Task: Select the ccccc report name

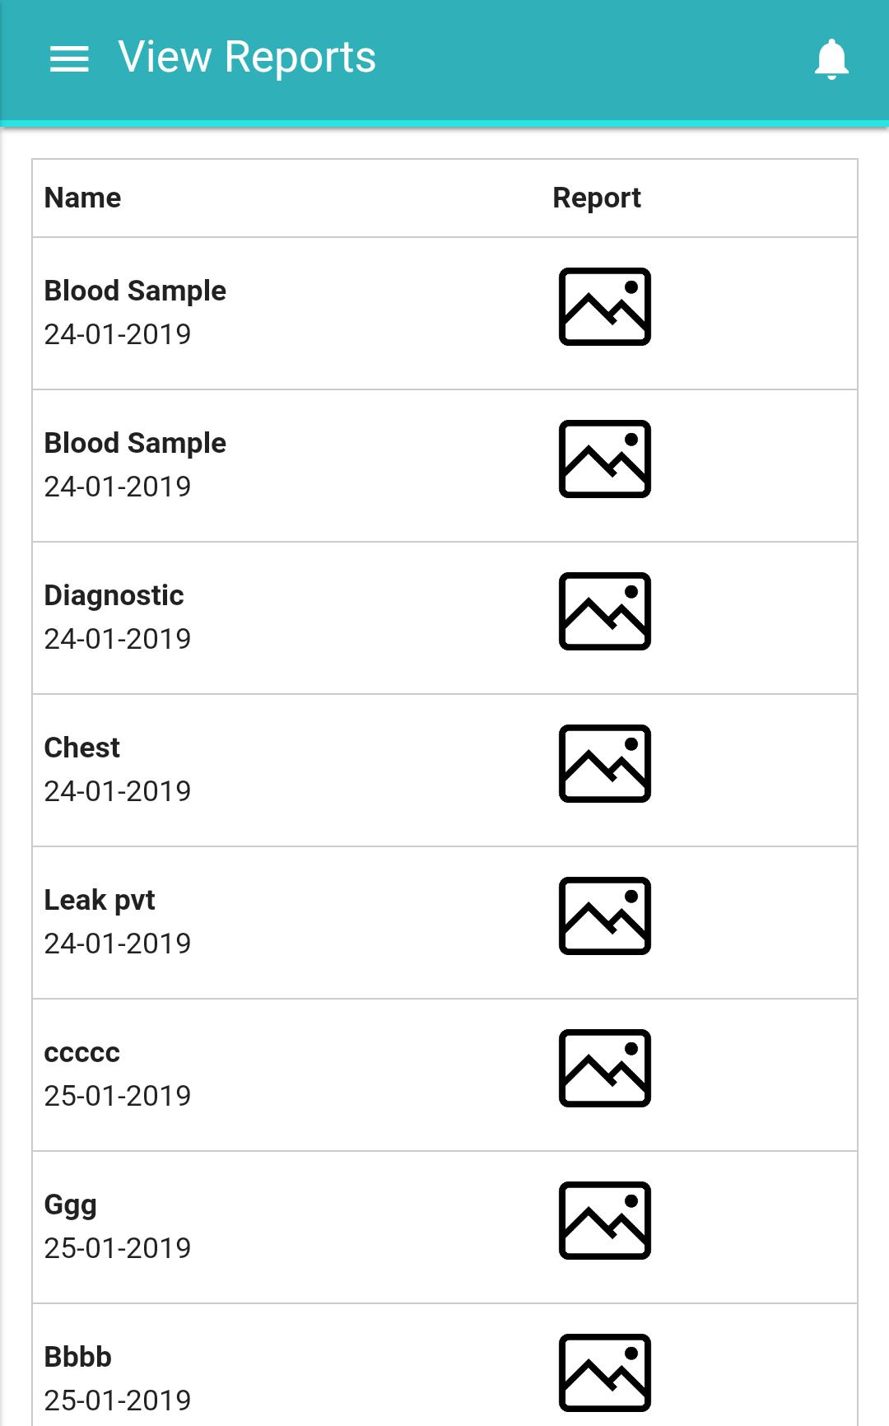Action: [82, 1053]
